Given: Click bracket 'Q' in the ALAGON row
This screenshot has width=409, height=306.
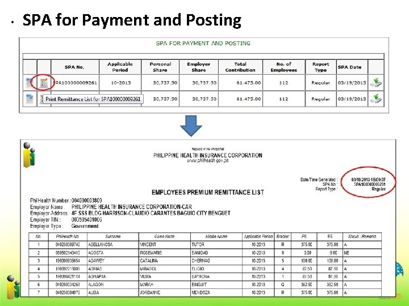Looking at the screenshot, I should pos(283,284).
